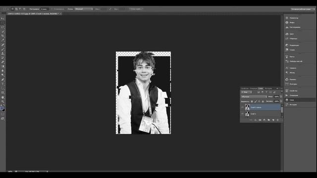Hide the Слой 1 layer

point(242,114)
